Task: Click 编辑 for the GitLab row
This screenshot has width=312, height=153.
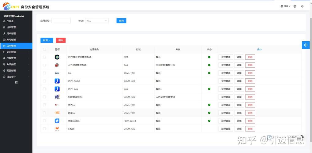Action: tap(239, 129)
